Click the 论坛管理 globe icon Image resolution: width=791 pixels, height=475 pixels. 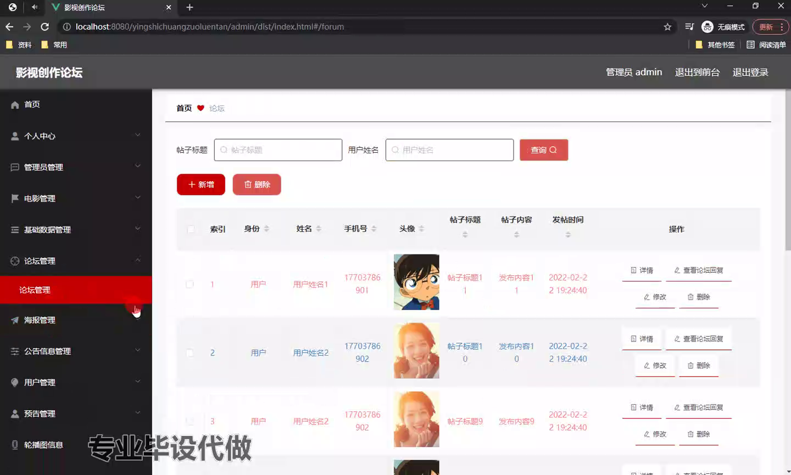click(15, 261)
